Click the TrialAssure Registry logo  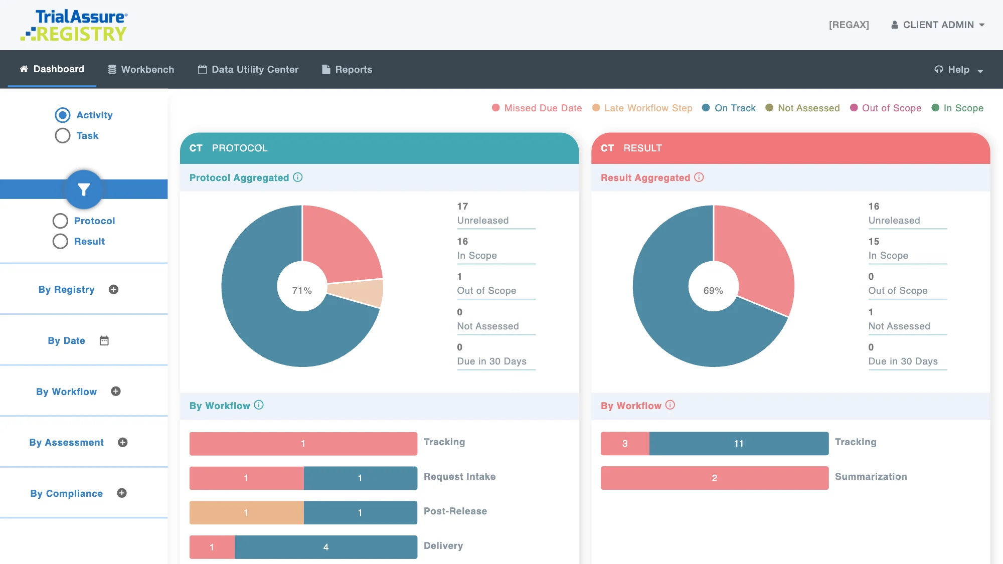click(74, 25)
